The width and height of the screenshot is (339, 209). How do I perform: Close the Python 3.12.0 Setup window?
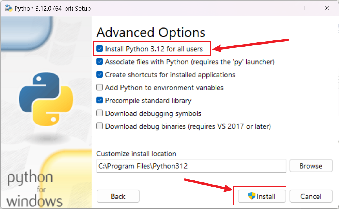click(x=327, y=8)
